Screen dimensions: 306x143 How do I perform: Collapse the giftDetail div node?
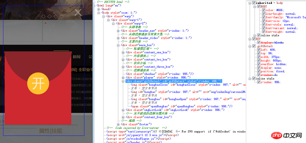123,81
